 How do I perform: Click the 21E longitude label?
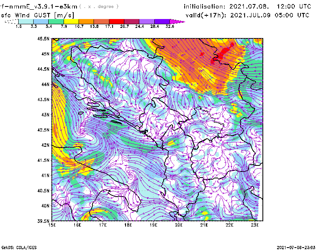[204, 225]
